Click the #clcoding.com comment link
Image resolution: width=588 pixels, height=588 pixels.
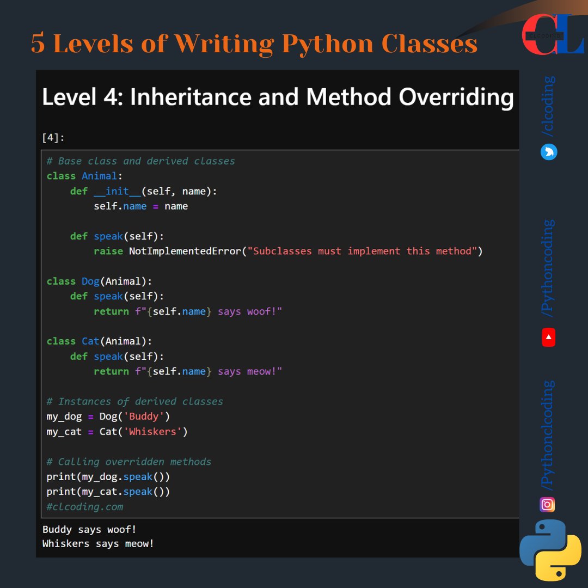(84, 506)
